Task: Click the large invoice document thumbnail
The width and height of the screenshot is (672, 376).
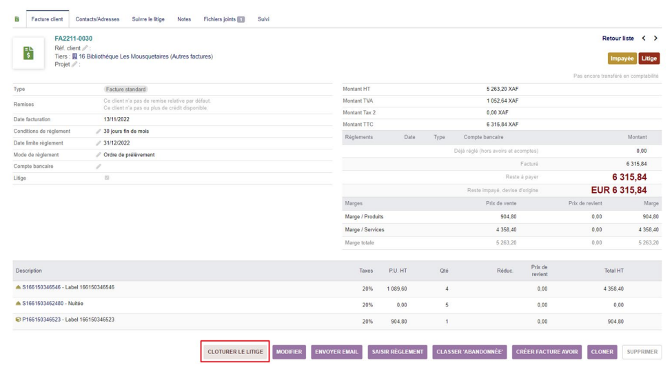Action: point(28,53)
